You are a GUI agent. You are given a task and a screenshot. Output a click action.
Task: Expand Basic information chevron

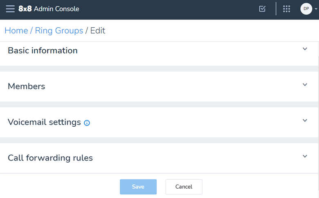point(305,49)
